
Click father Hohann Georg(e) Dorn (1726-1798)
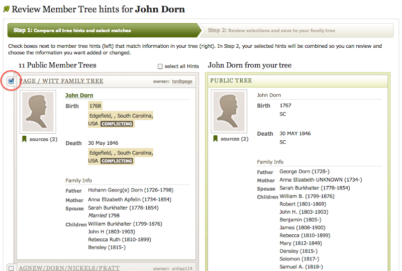[x=131, y=190]
